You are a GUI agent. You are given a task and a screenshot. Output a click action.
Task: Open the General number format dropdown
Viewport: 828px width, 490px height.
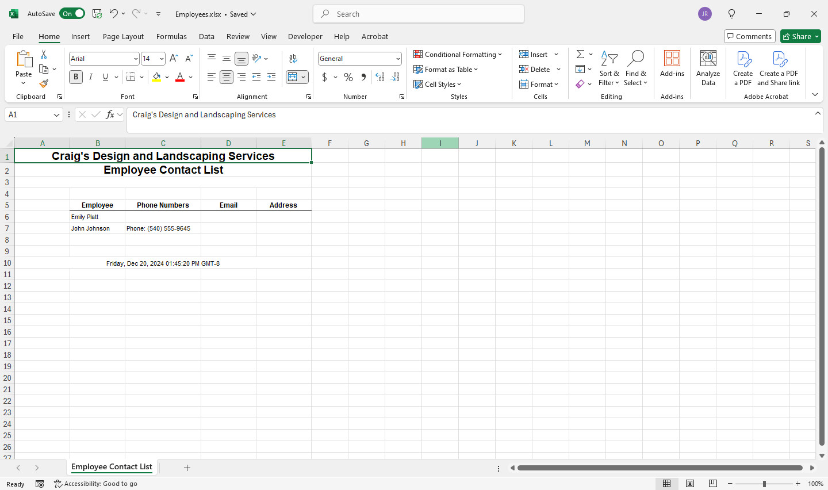(x=398, y=59)
